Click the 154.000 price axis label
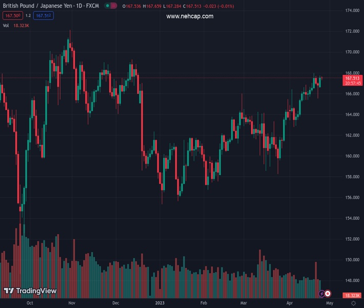Viewport: 364px width, 308px height. [x=352, y=218]
